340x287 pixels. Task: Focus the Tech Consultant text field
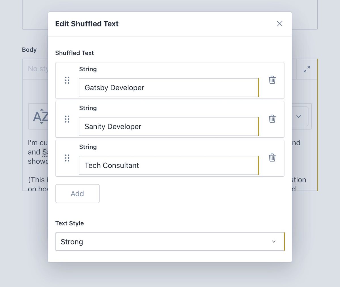(x=169, y=166)
